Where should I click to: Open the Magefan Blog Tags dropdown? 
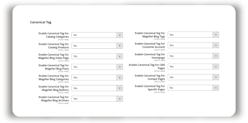click(x=193, y=35)
